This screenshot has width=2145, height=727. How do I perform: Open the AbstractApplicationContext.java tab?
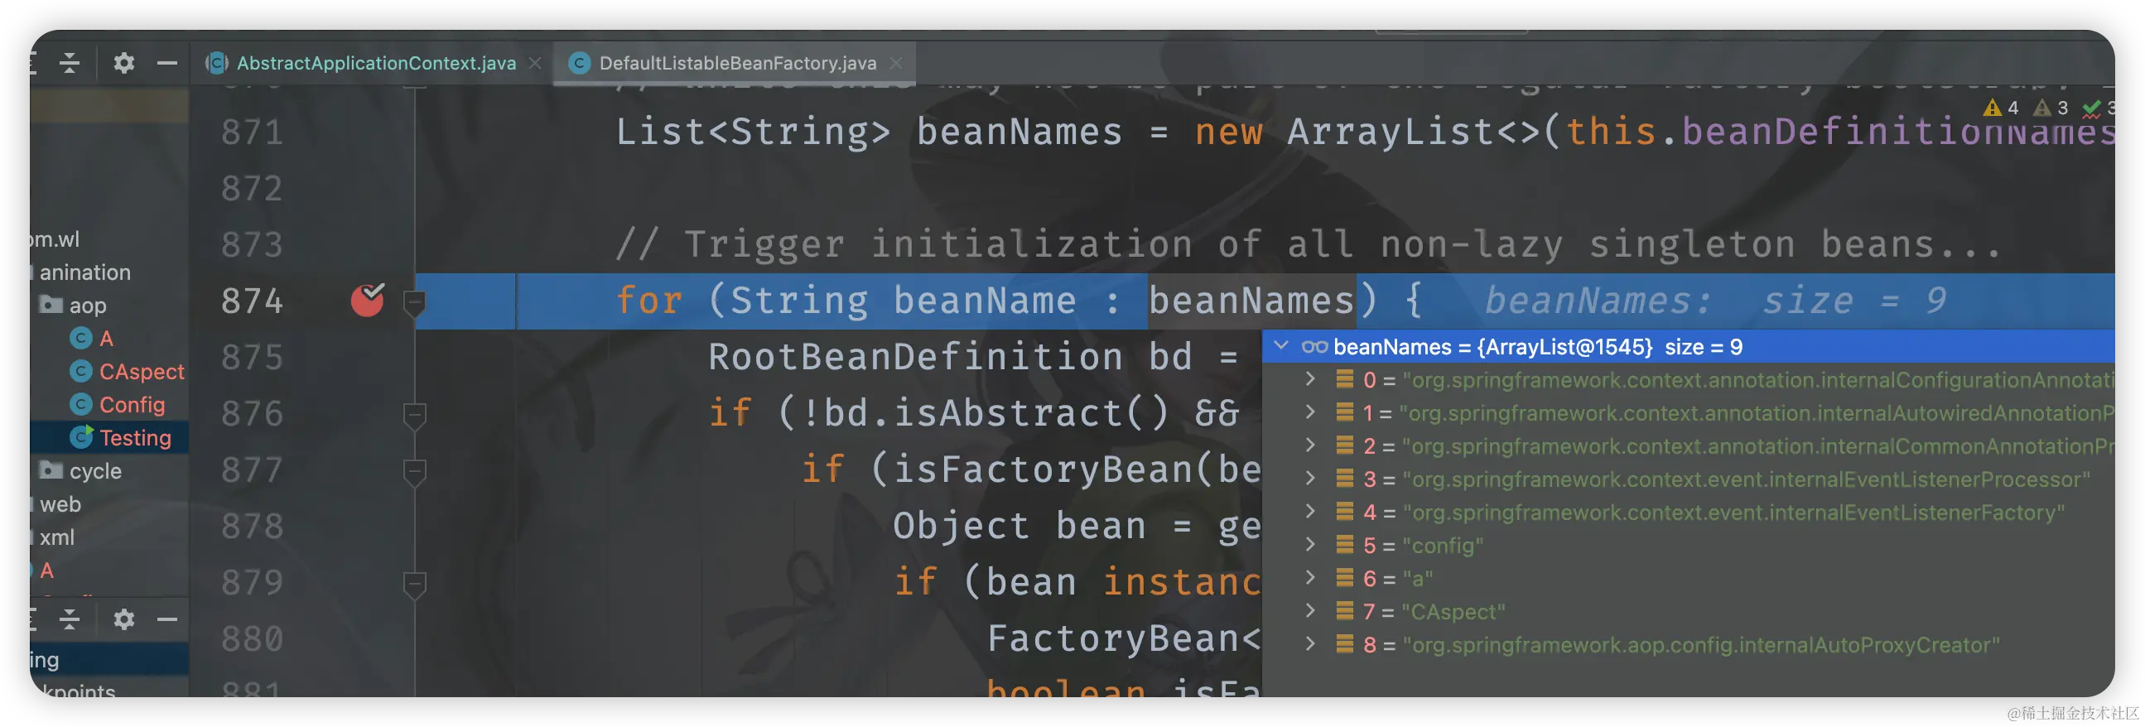[375, 63]
